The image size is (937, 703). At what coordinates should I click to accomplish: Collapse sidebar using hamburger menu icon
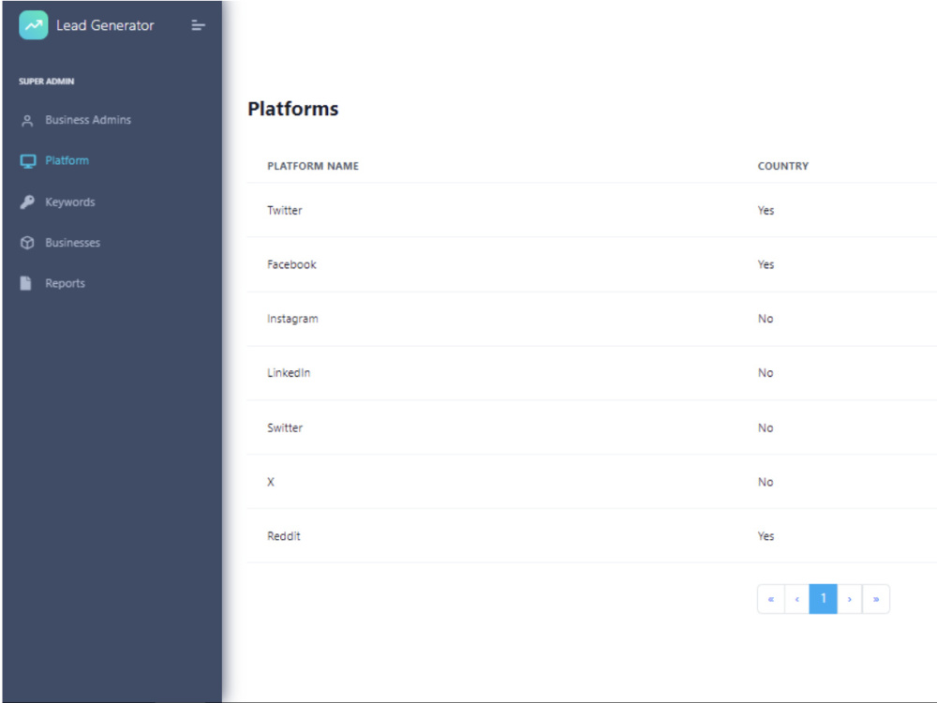(199, 25)
